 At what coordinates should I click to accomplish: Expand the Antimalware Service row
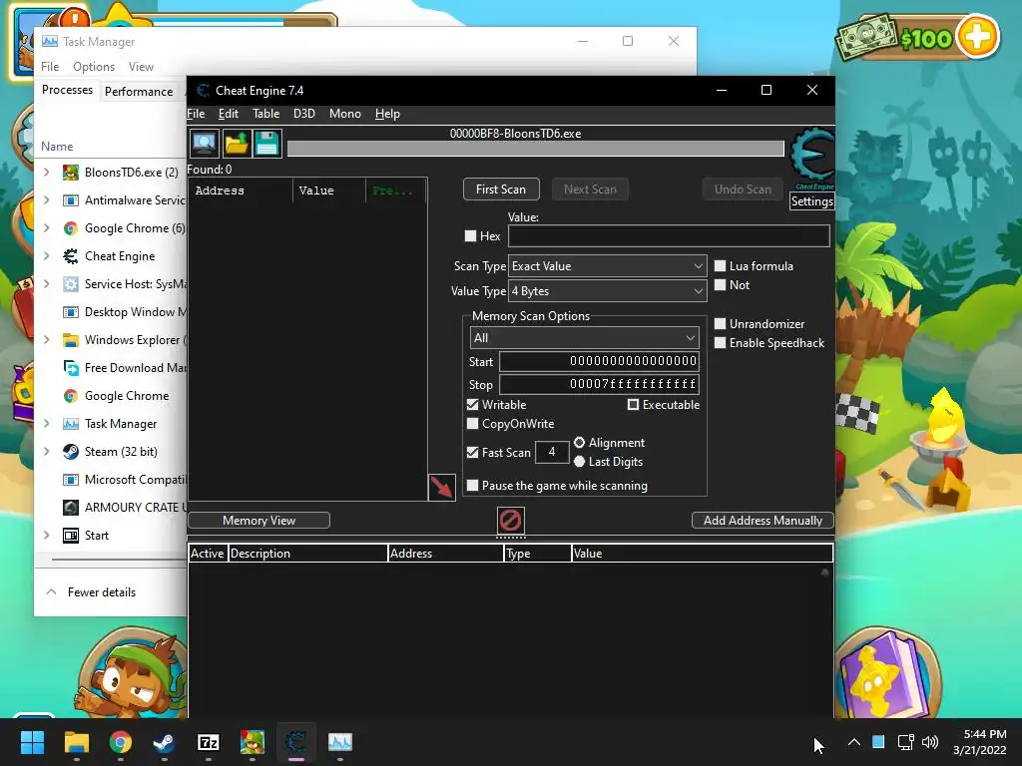tap(46, 200)
